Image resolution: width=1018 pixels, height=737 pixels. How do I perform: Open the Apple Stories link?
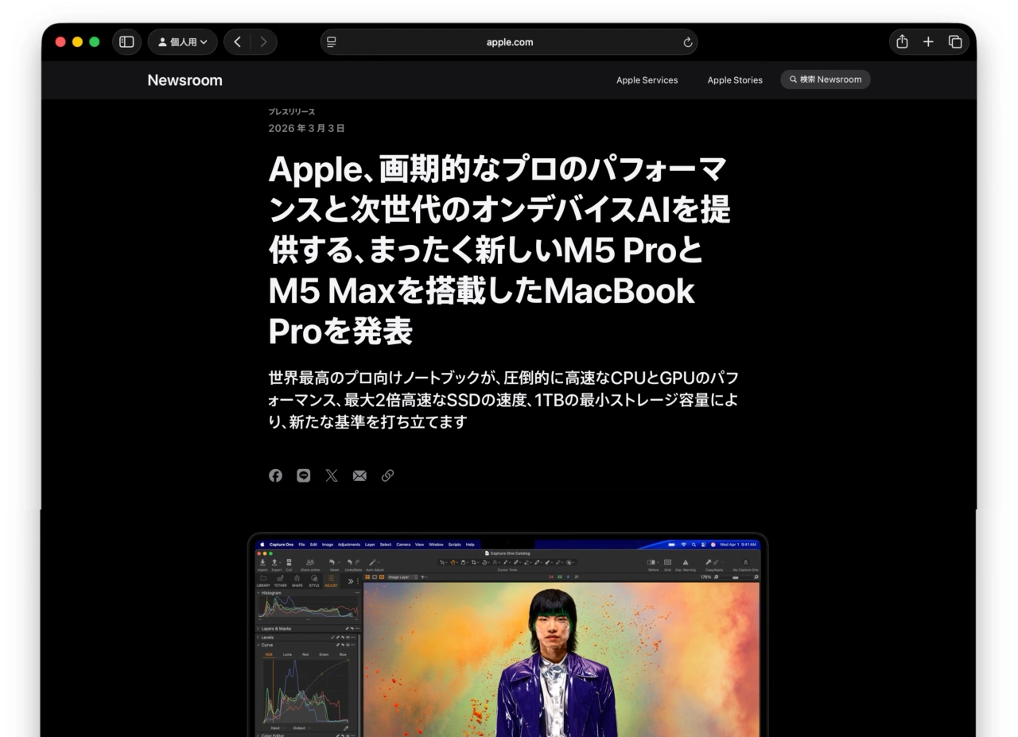(x=734, y=80)
